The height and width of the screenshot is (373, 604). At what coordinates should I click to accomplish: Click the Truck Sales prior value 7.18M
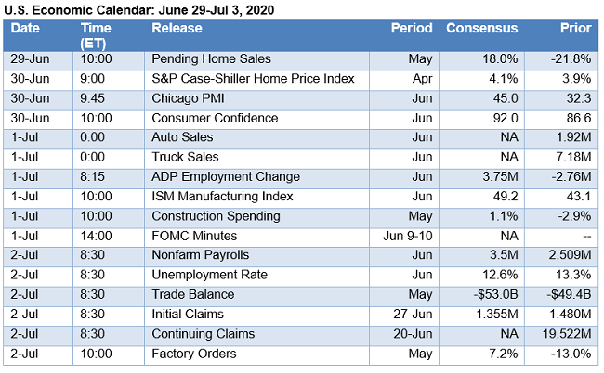click(x=572, y=157)
